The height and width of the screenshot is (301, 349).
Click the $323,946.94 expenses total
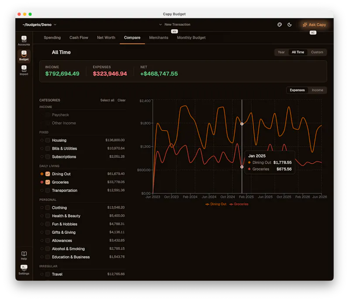click(x=110, y=74)
